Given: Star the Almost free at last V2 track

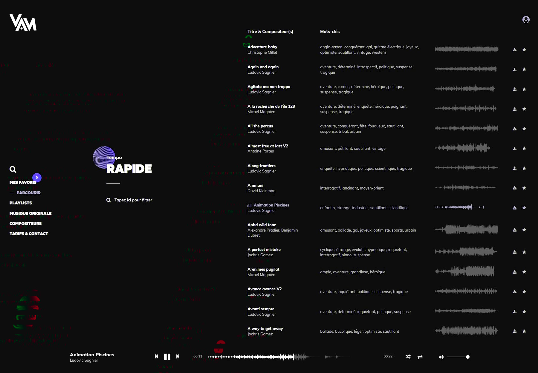Looking at the screenshot, I should coord(524,149).
